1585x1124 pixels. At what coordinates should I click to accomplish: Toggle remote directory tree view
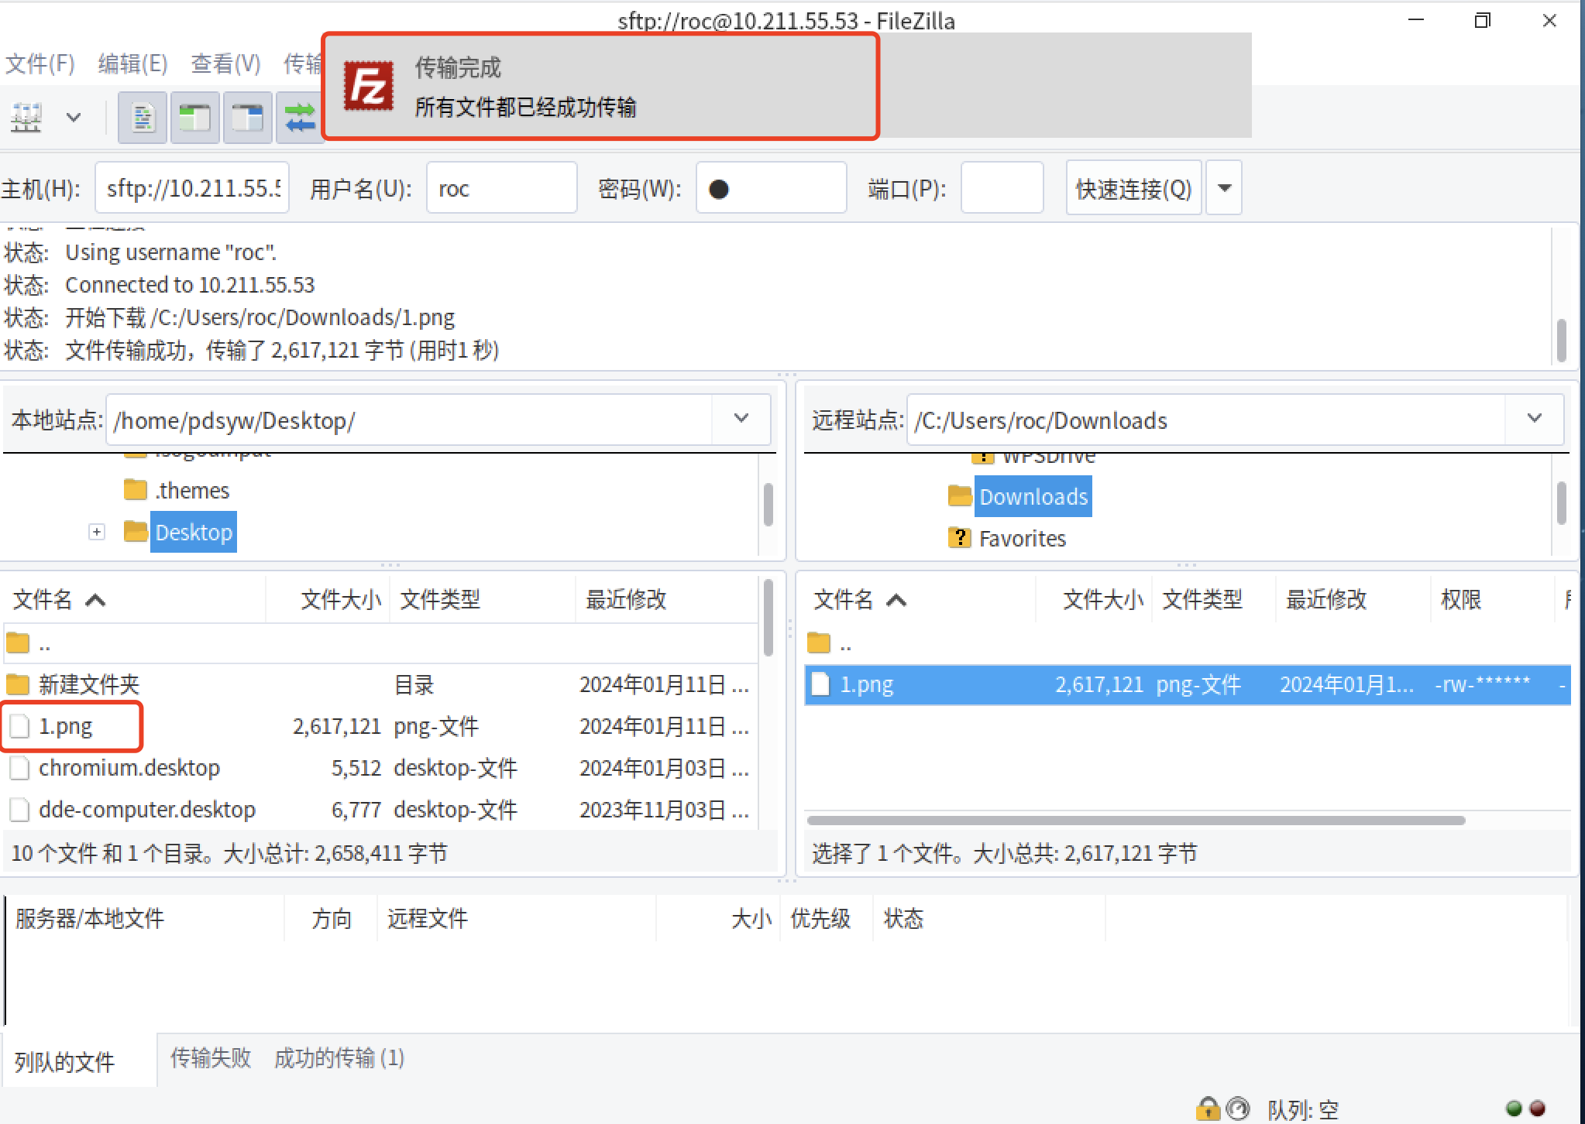pyautogui.click(x=248, y=118)
